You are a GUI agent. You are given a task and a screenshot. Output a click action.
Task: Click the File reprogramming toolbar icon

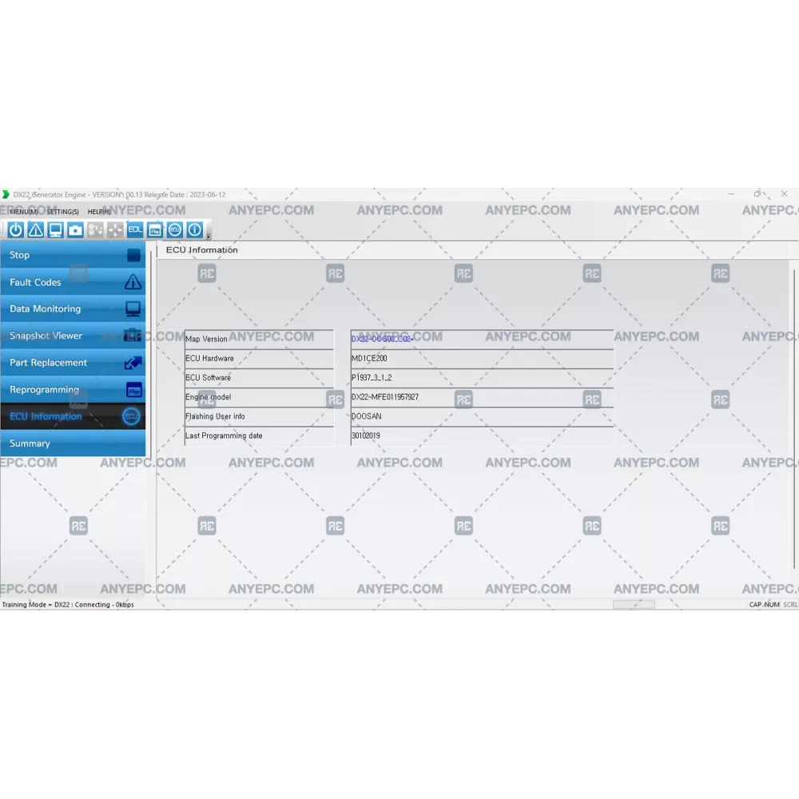coord(155,230)
